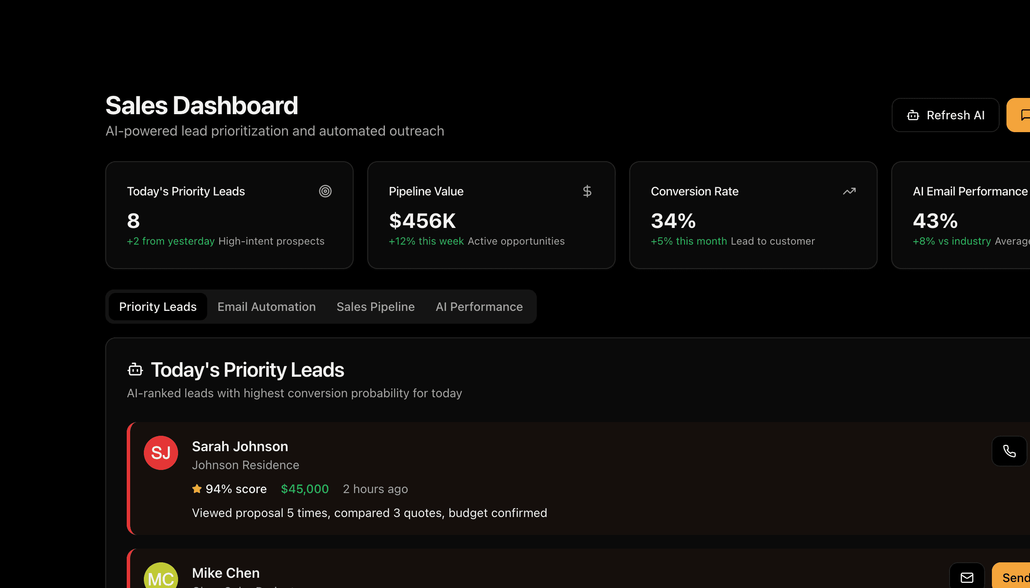This screenshot has height=588, width=1030.
Task: Click the trending arrow icon on Conversion Rate
Action: click(849, 191)
